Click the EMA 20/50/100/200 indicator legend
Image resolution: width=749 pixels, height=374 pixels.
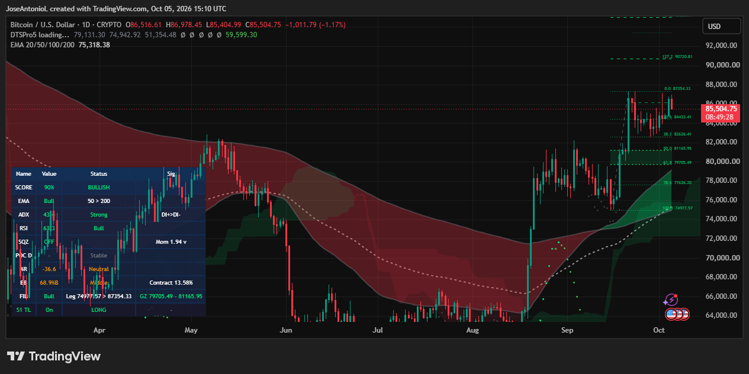coord(43,45)
